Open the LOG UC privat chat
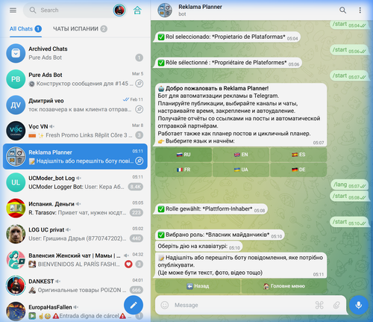Screen dimensions: 373x322 tap(75, 234)
